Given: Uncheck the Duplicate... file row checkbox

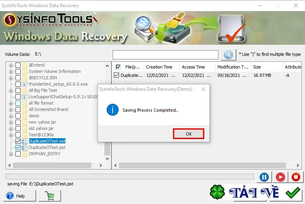Looking at the screenshot, I should 116,75.
